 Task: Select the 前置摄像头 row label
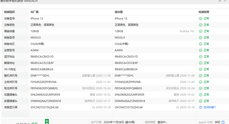click(x=11, y=101)
